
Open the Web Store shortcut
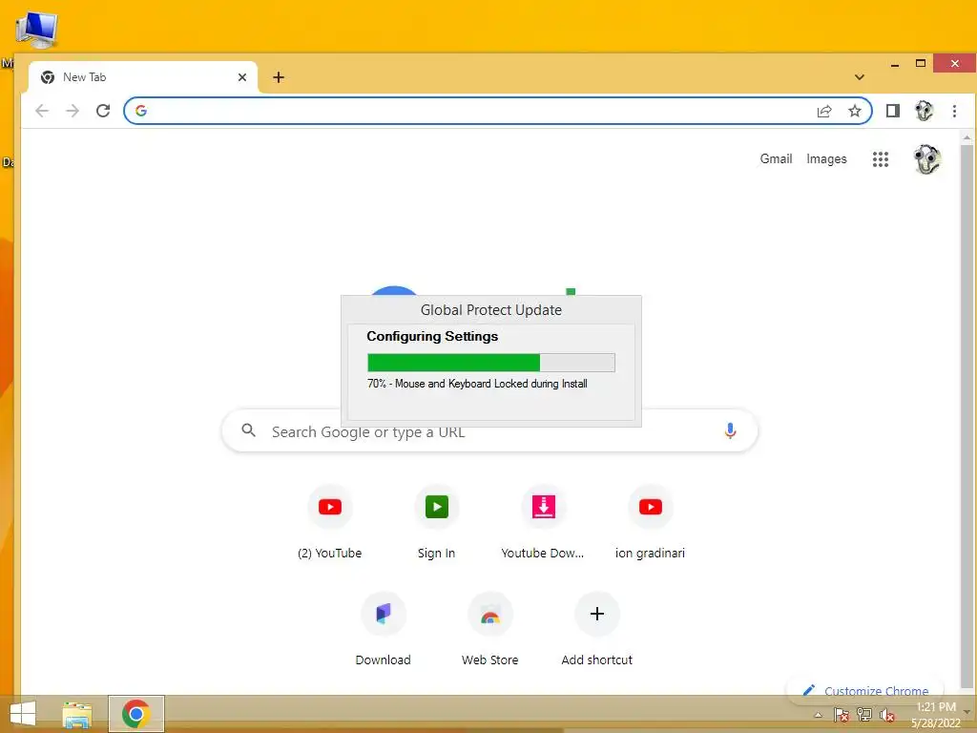[489, 628]
